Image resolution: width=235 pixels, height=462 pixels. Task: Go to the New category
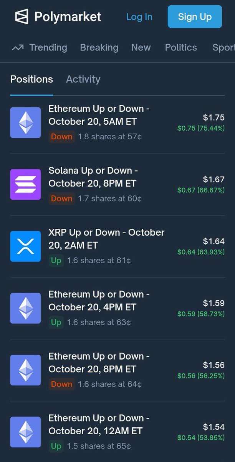click(x=141, y=48)
